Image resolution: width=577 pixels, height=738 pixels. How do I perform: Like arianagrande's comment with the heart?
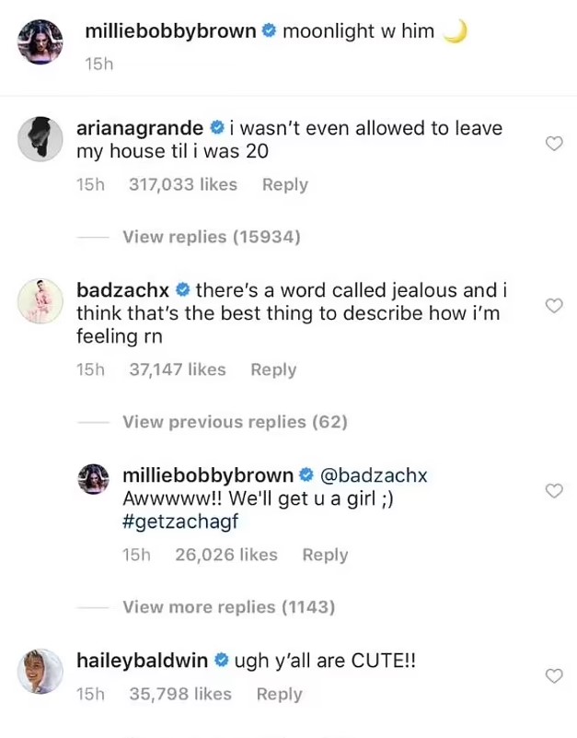click(x=554, y=144)
